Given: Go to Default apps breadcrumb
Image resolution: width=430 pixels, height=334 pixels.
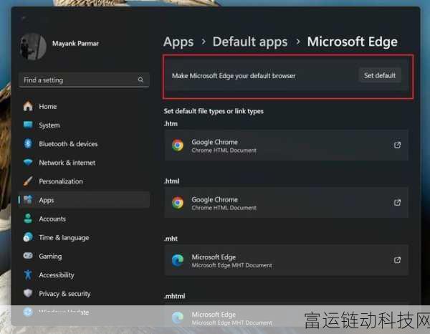Looking at the screenshot, I should (250, 42).
